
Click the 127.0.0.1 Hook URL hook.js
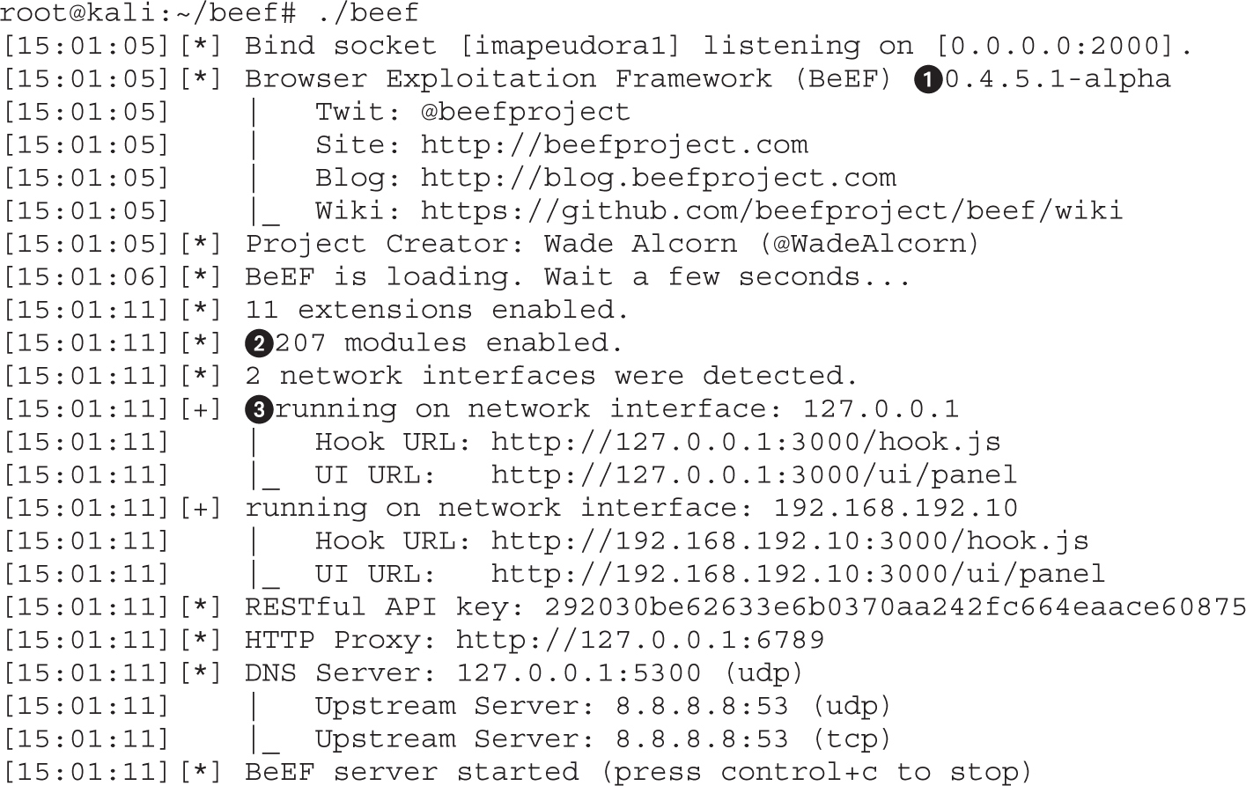tap(745, 442)
